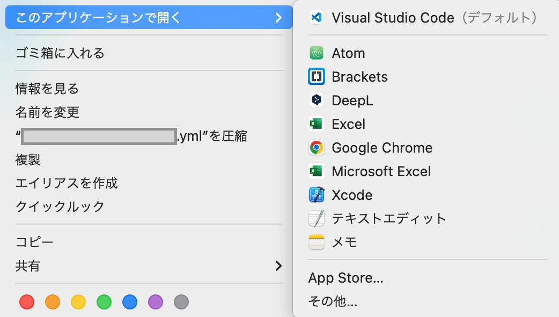Viewport: 559px width, 317px height.
Task: Apply the red color tag
Action: coord(27,302)
